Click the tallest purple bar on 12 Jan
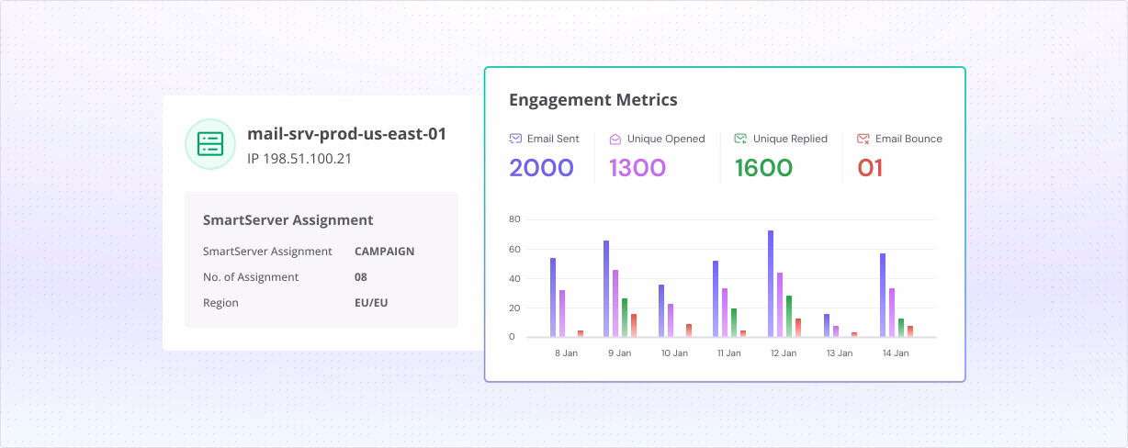Screen dimensions: 1128x448 pyautogui.click(x=770, y=284)
